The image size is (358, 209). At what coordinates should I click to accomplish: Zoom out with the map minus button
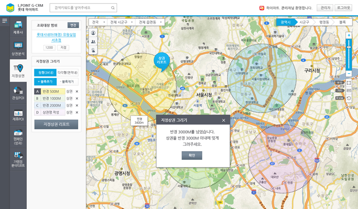pos(349,73)
